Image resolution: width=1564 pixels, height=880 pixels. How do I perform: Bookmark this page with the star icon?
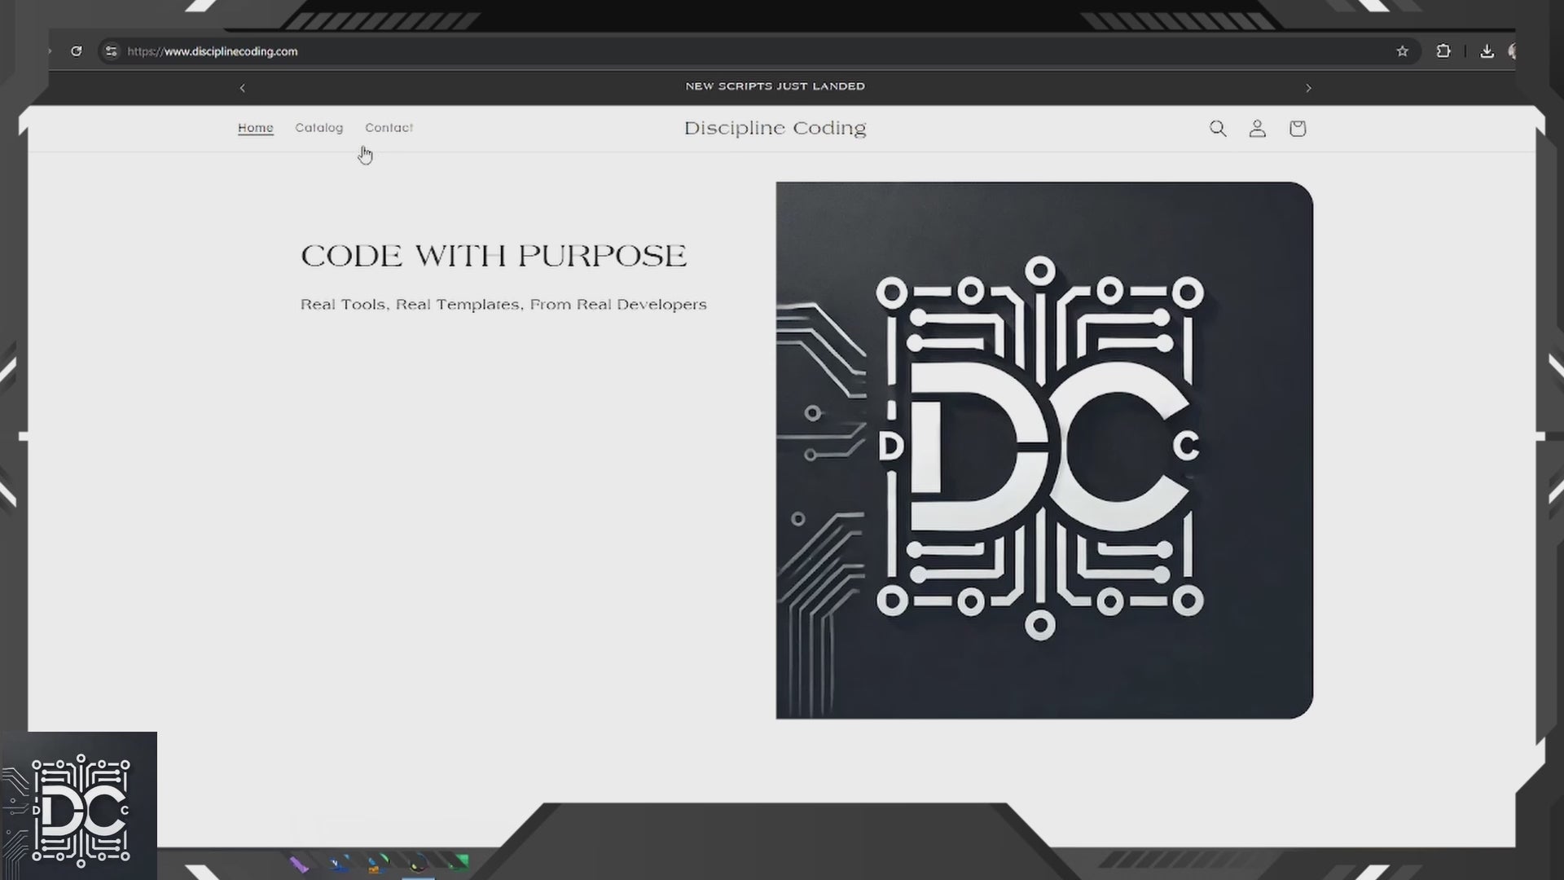1402,51
